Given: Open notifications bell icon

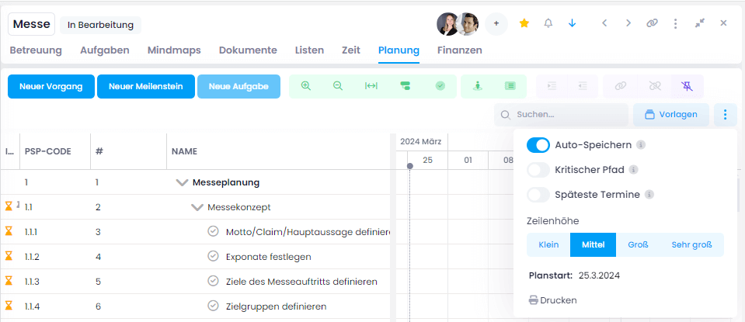Looking at the screenshot, I should [x=548, y=23].
